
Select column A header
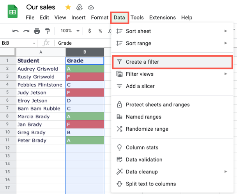[41, 52]
